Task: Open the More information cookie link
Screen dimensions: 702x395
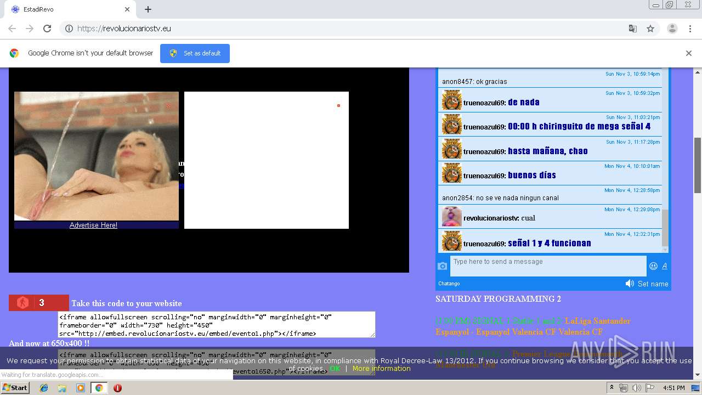Action: point(382,369)
